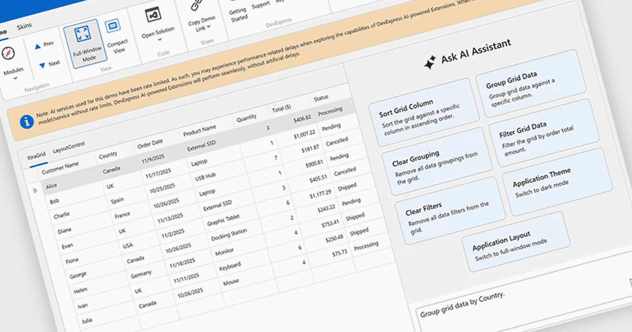Click the Country column header
This screenshot has height=332, width=632.
click(x=108, y=155)
